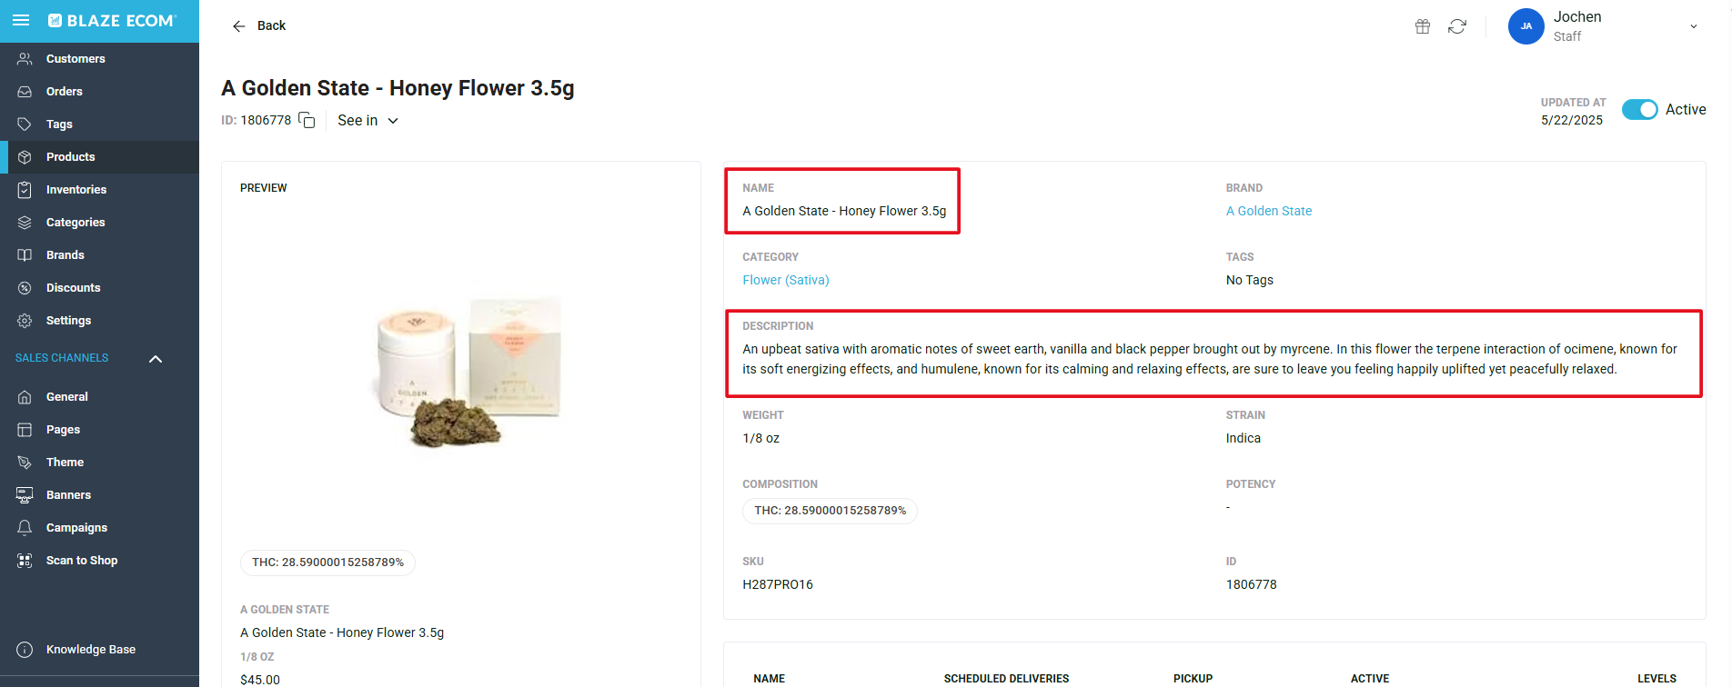Open the Knowledge Base info icon
The image size is (1732, 687).
click(25, 650)
